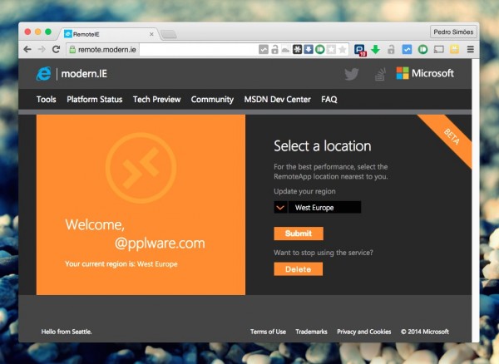This screenshot has height=364, width=499.
Task: Click the Your current region text
Action: point(121,264)
